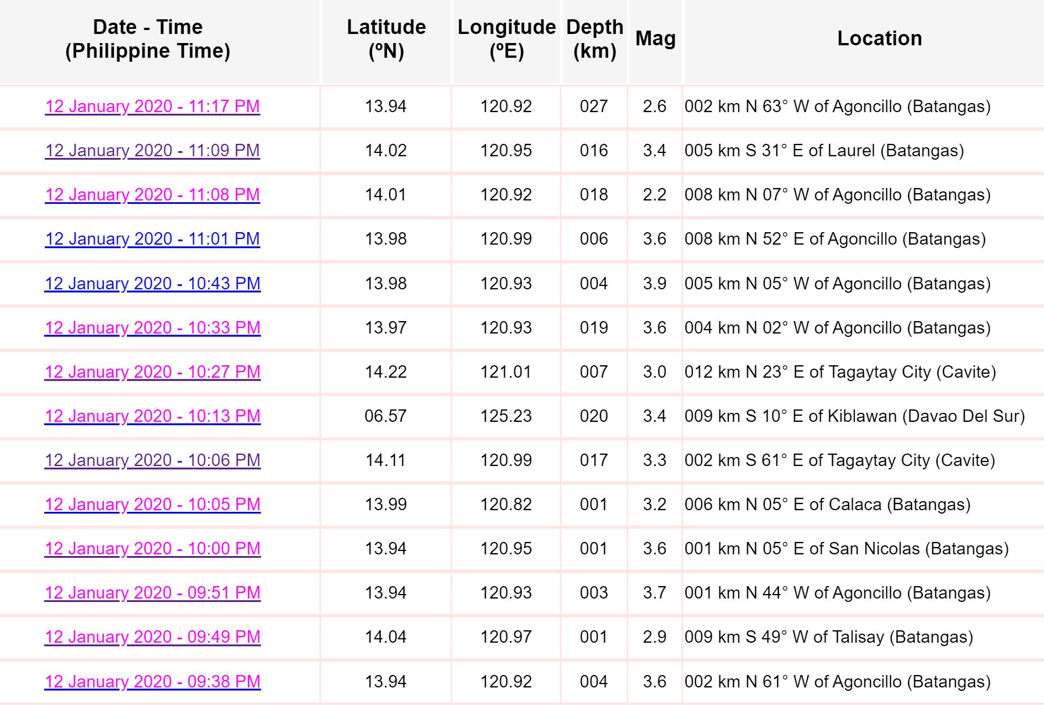Open the 10:33 PM earthquake details link

[152, 328]
